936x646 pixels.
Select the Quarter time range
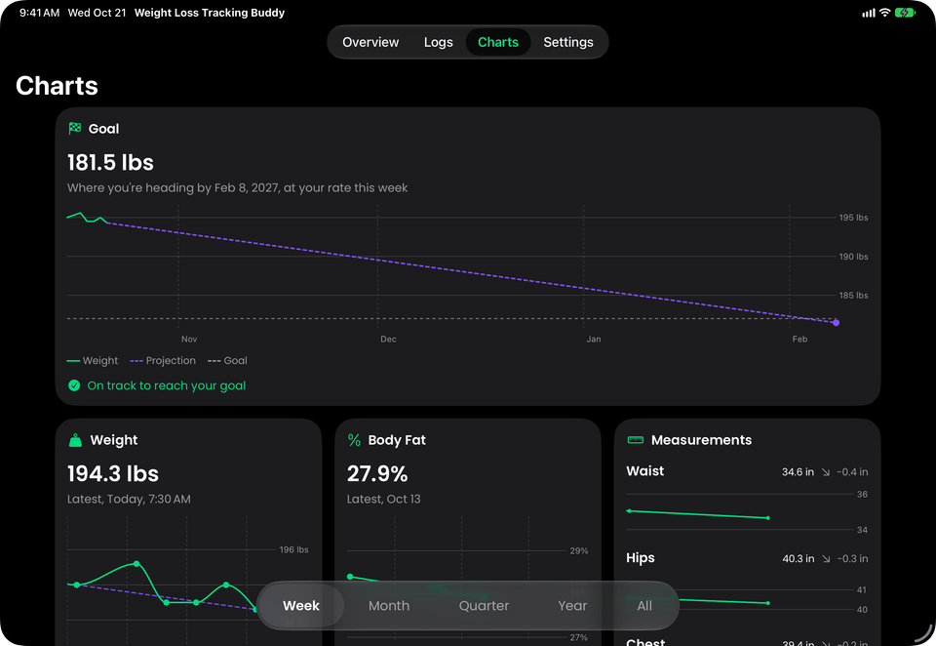point(484,605)
